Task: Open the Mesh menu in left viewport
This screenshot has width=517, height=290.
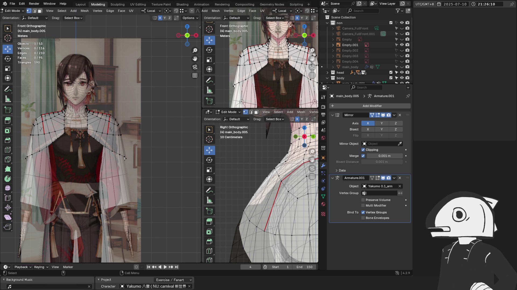Action: pos(85,11)
